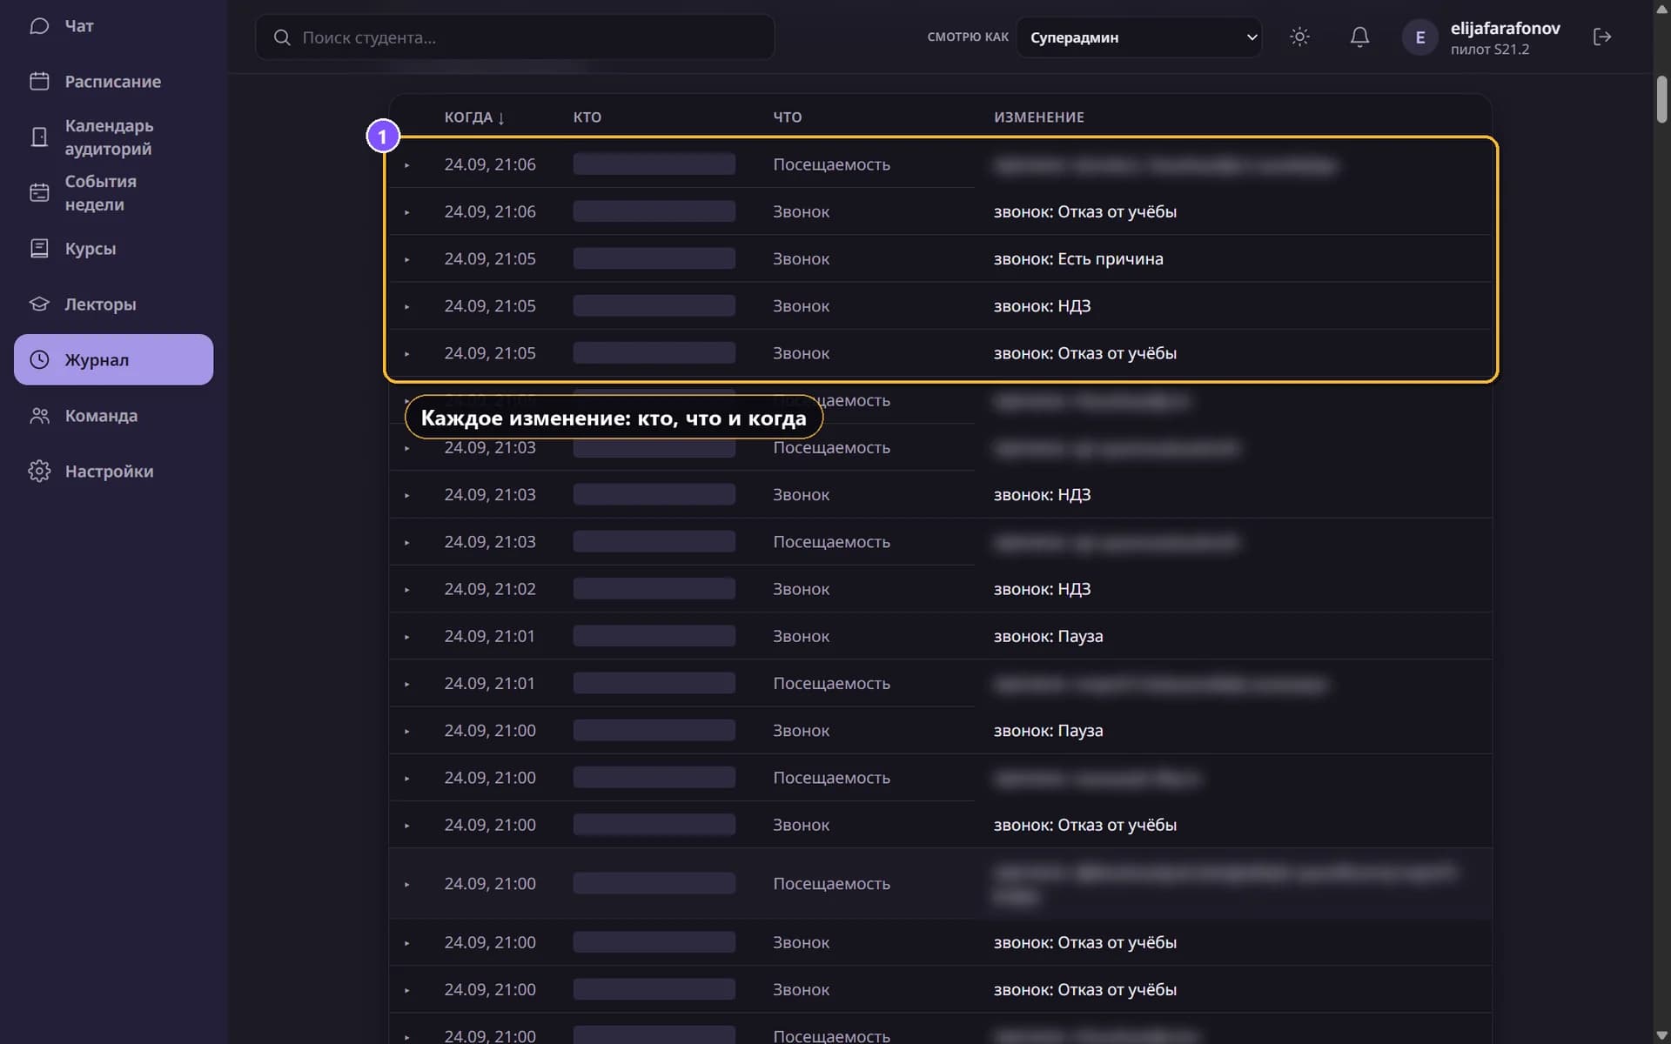Click the События недели calendar icon
The image size is (1671, 1044).
click(39, 193)
